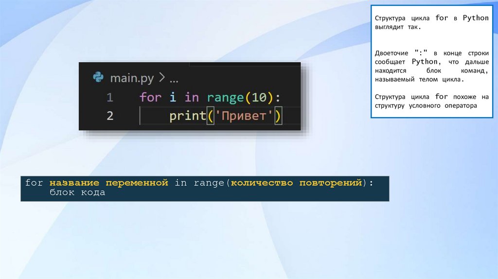
Task: Click the 'range' function name in the editor
Action: point(226,98)
